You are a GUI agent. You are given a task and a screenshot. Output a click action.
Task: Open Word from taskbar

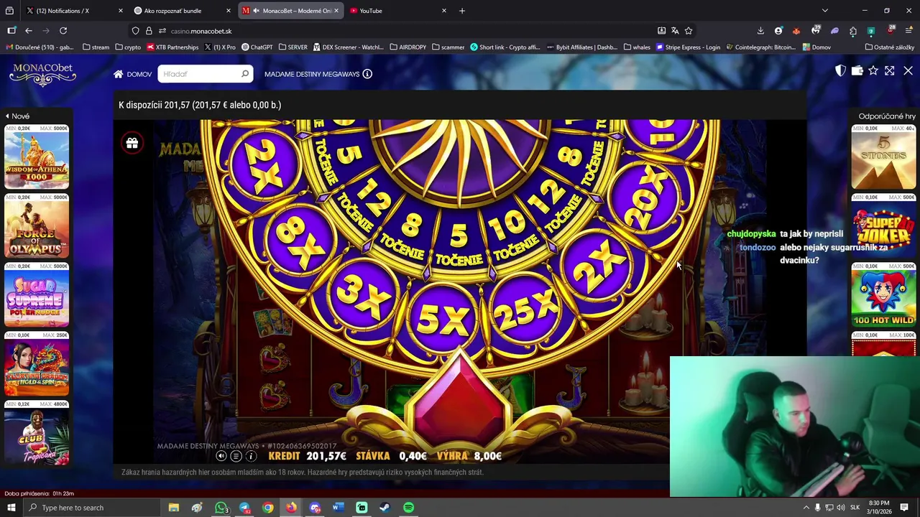coord(339,508)
